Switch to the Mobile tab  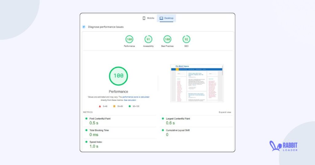coord(148,18)
